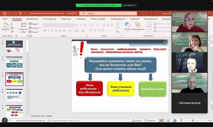Select slide 1 thumbnail
Viewport: 213px width, 127px height.
click(14, 47)
